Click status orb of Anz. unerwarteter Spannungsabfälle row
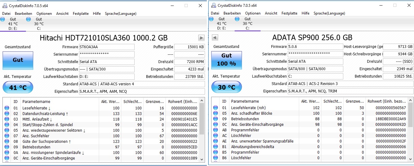This screenshot has height=166, width=414. click(x=215, y=141)
